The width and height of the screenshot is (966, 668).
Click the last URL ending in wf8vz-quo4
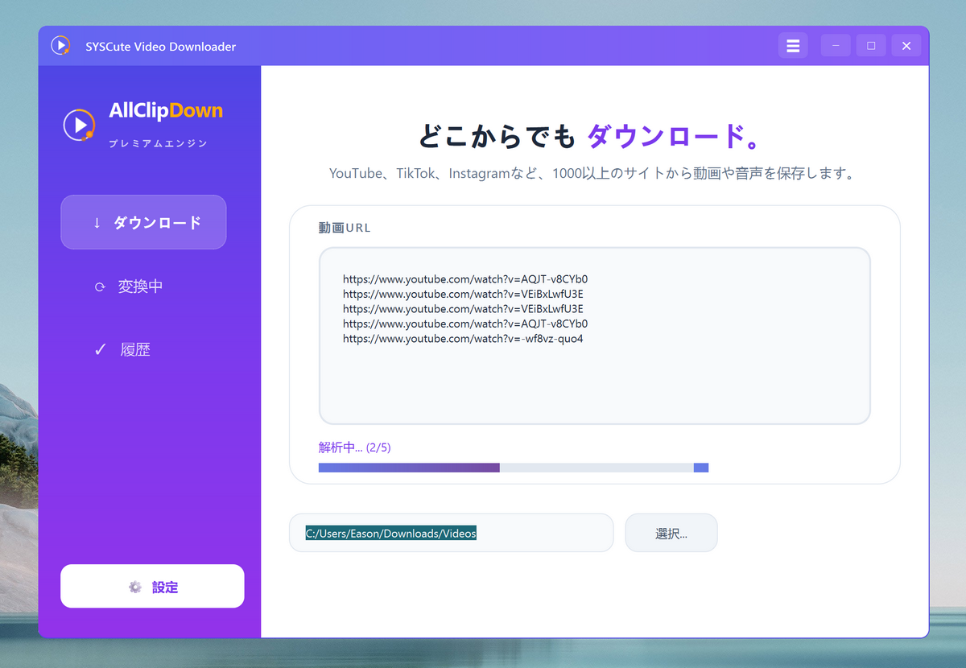point(463,339)
